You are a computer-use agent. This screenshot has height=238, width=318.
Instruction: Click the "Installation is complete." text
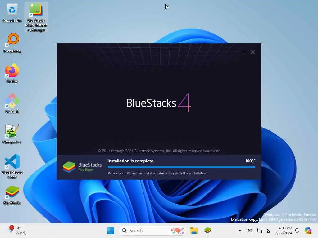click(x=131, y=161)
